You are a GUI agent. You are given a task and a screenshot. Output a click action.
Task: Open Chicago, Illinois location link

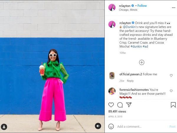tap(128, 10)
